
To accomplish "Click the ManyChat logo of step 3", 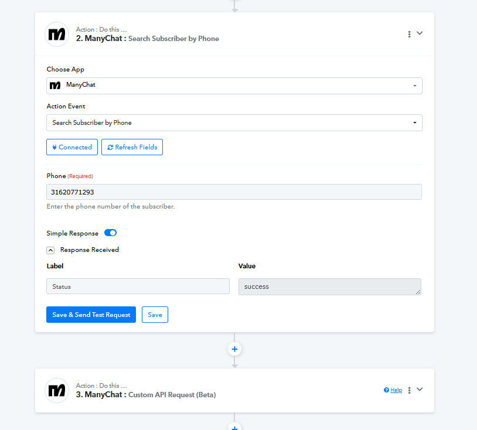I will pos(57,391).
